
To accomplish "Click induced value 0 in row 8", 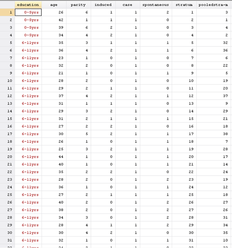I will 103,66.
